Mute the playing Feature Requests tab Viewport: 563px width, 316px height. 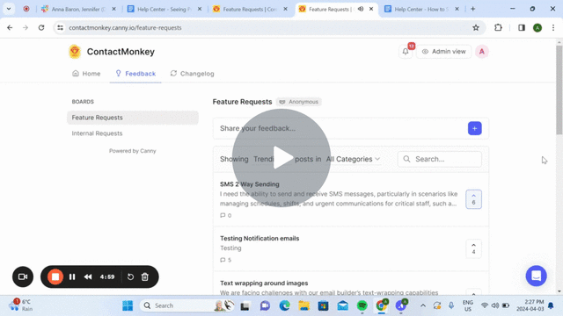coord(360,9)
